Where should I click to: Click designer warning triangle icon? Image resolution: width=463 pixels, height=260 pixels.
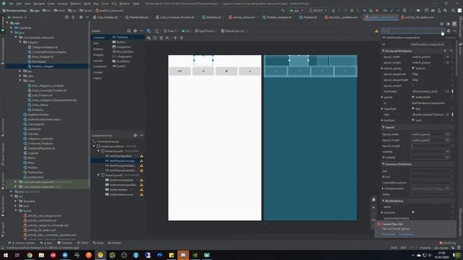[376, 31]
